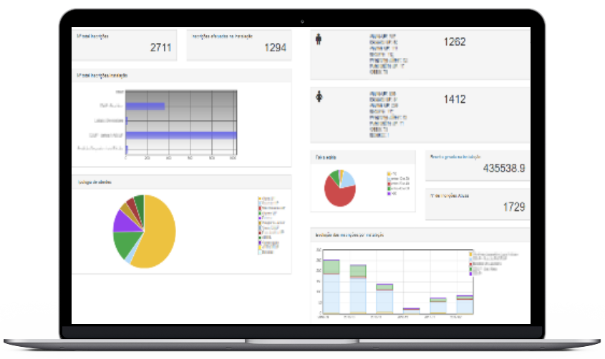Click the 1262 male count value

(x=454, y=42)
